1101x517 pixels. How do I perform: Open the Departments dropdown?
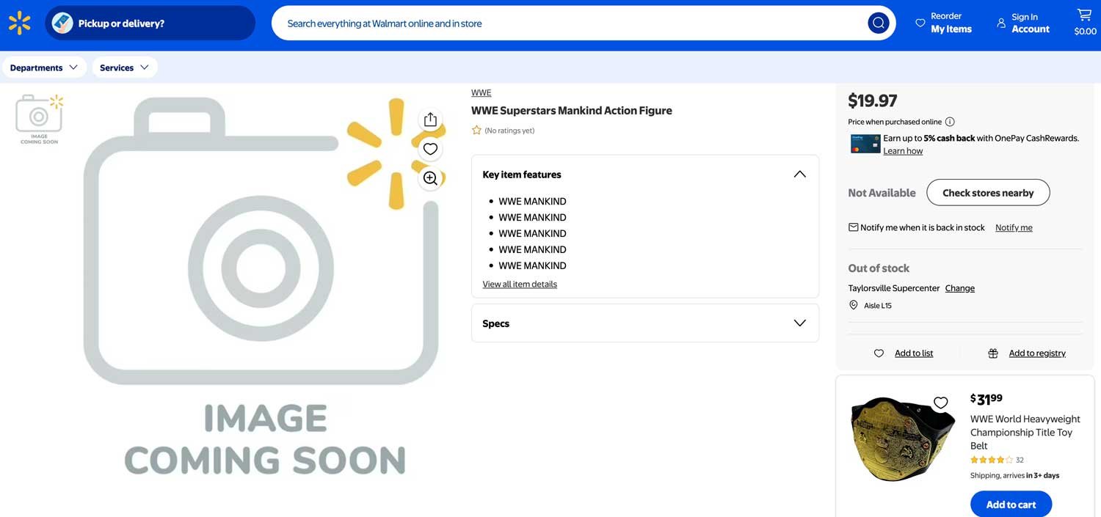[44, 67]
